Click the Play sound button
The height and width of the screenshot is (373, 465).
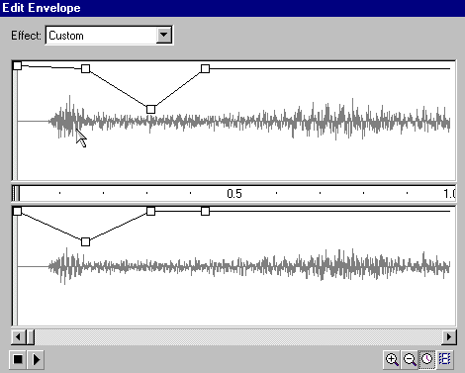36,359
